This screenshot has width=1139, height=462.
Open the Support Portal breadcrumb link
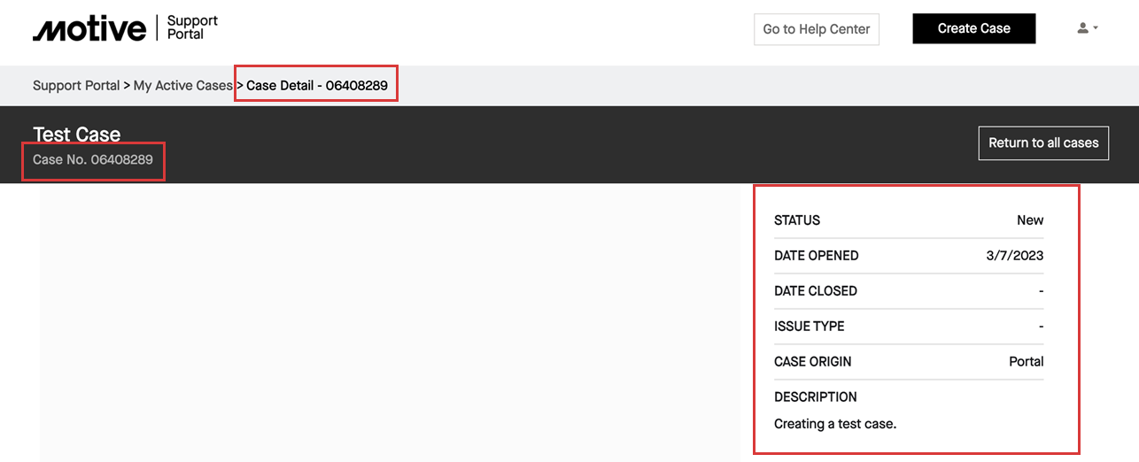76,86
